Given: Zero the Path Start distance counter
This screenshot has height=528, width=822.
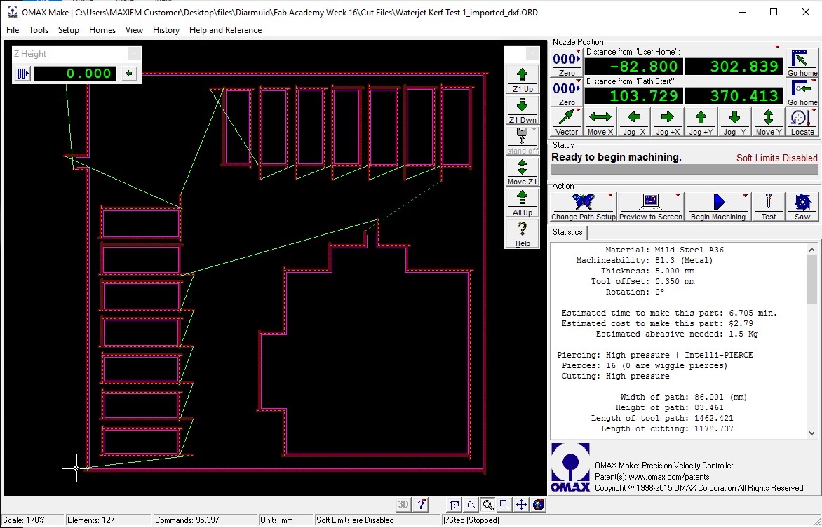Looking at the screenshot, I should click(566, 93).
